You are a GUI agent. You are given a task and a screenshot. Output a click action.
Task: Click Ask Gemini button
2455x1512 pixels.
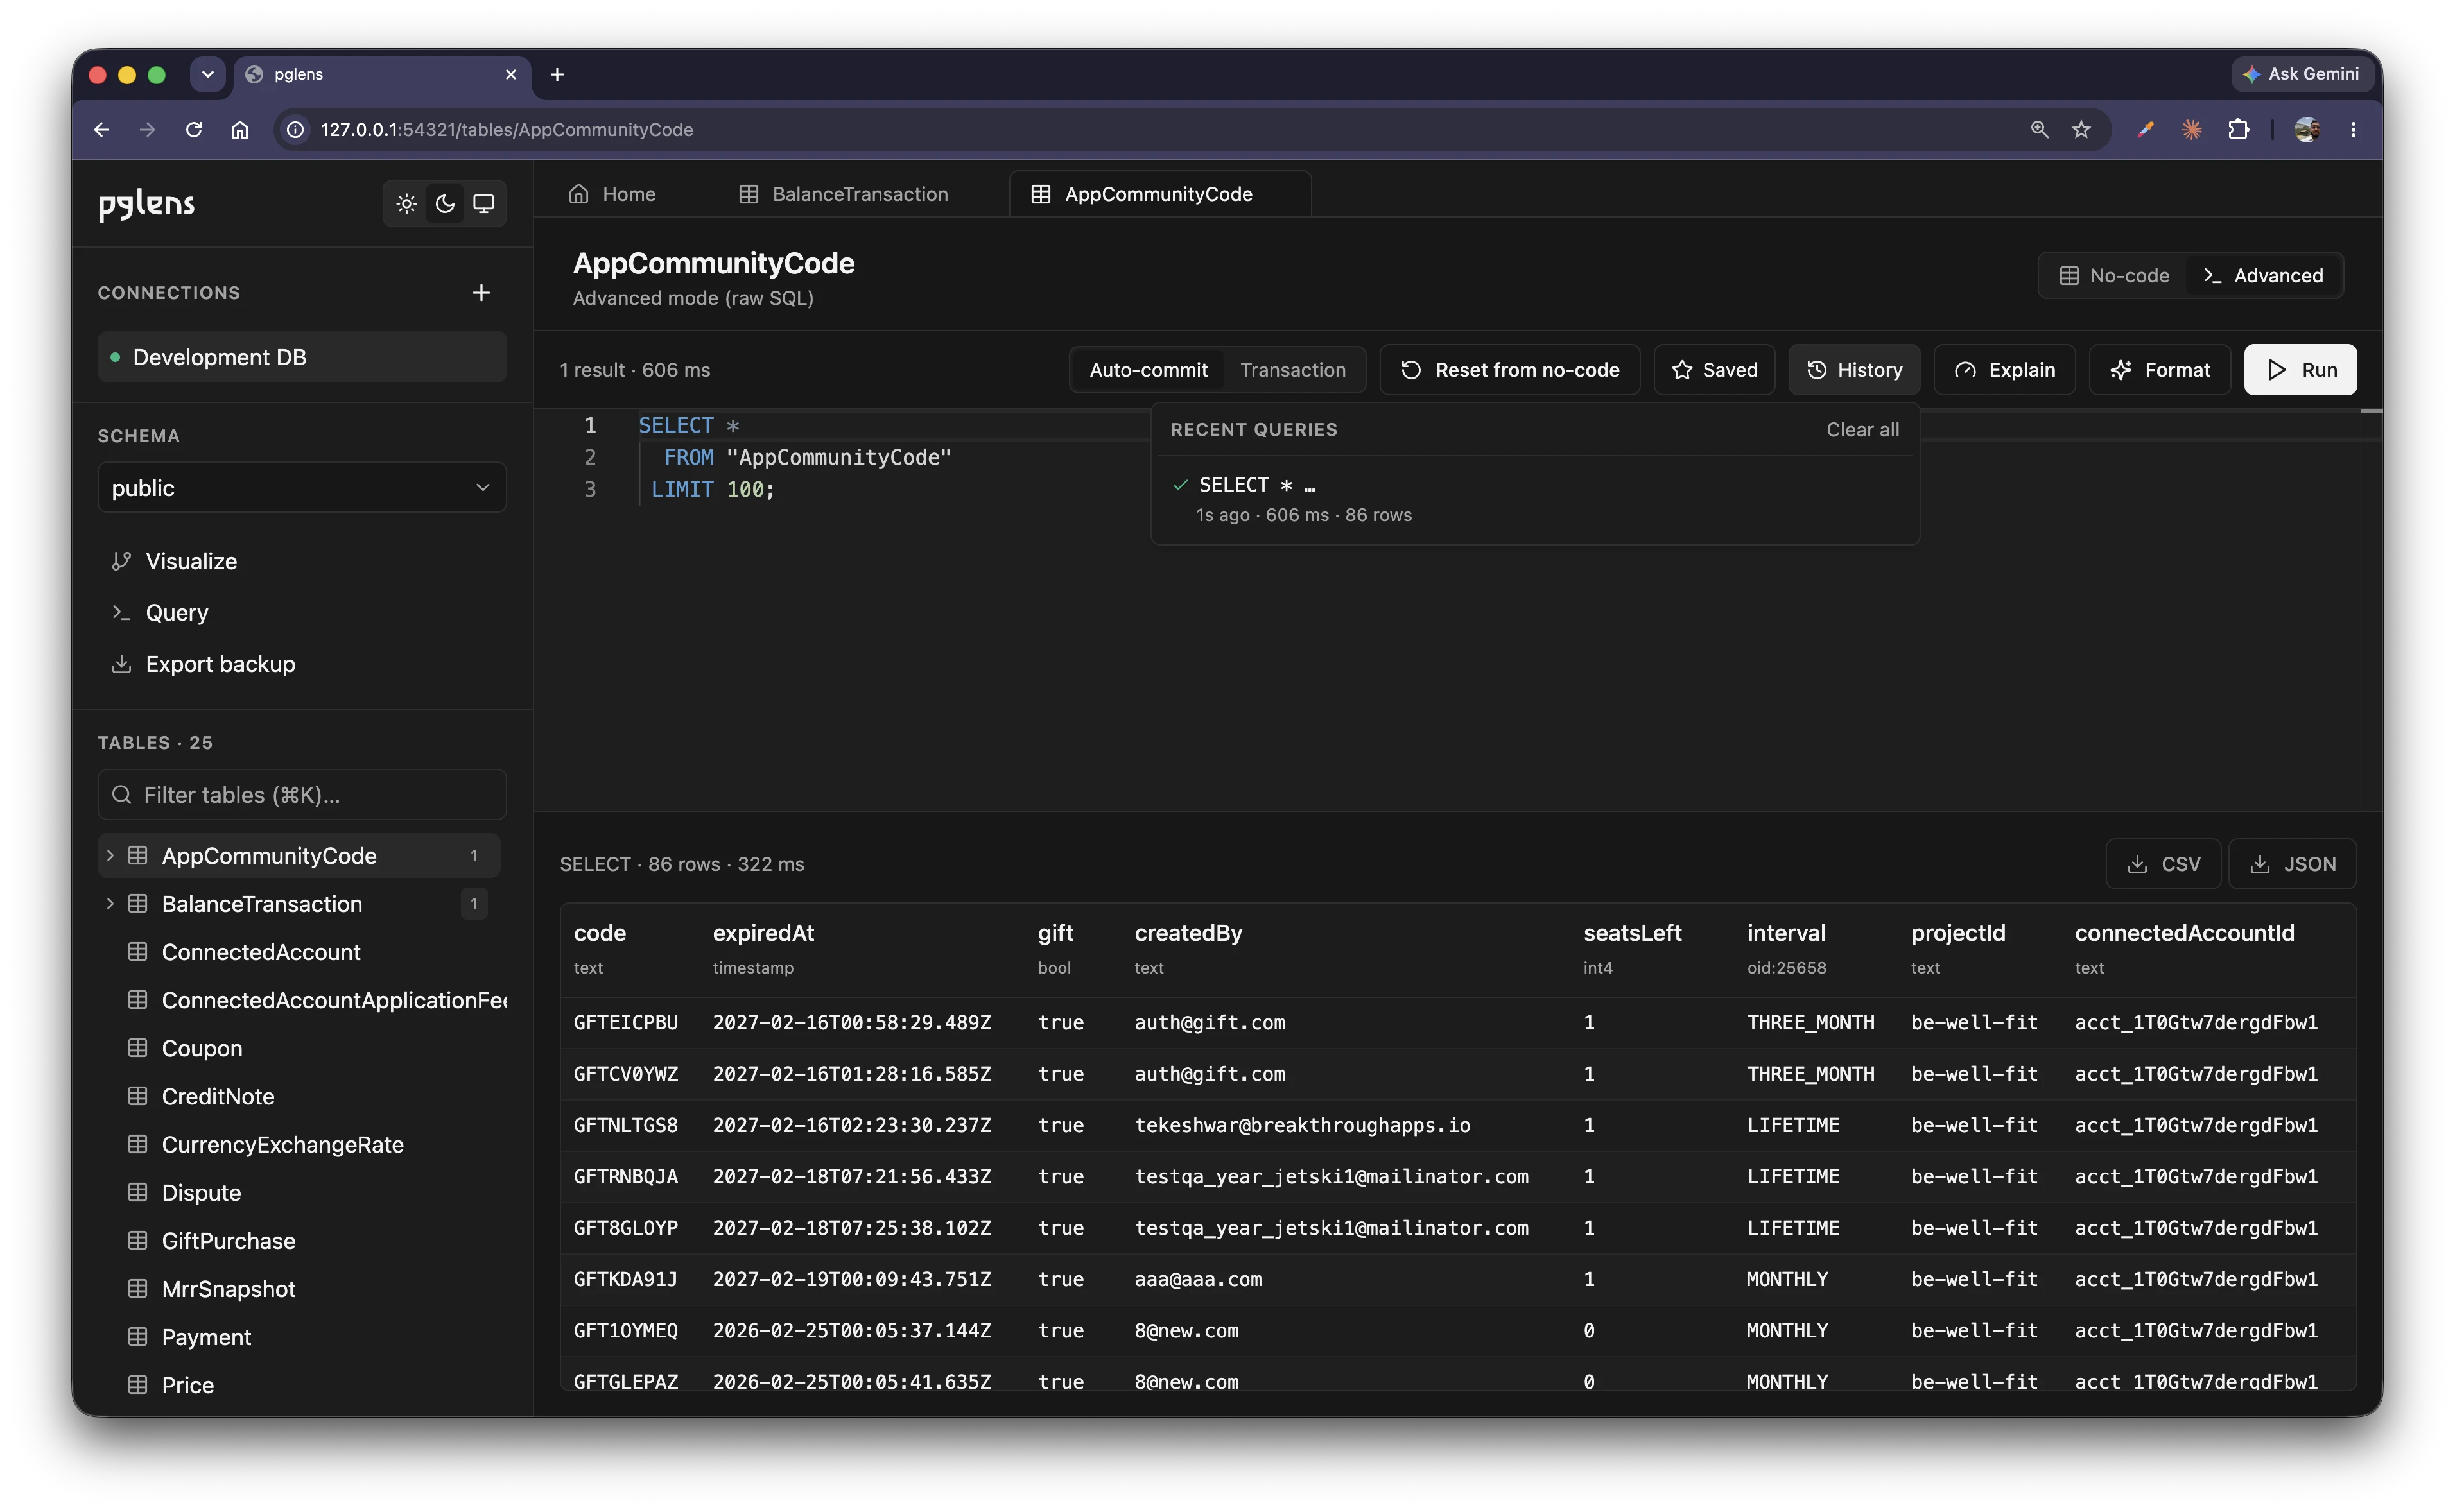click(x=2302, y=74)
